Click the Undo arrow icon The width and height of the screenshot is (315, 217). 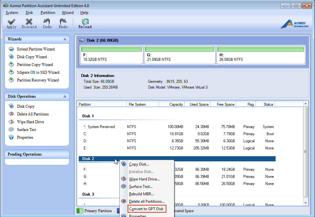[47, 22]
